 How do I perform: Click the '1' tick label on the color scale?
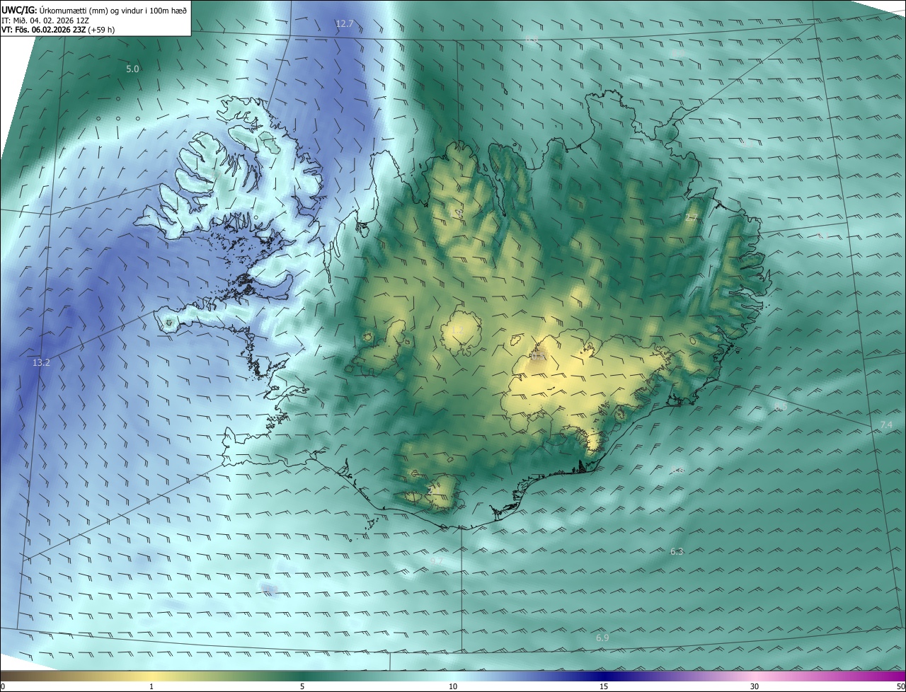[151, 687]
